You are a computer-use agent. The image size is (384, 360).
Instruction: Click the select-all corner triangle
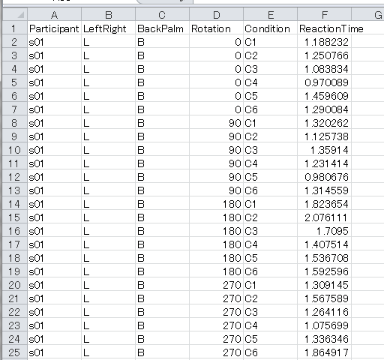coord(15,15)
